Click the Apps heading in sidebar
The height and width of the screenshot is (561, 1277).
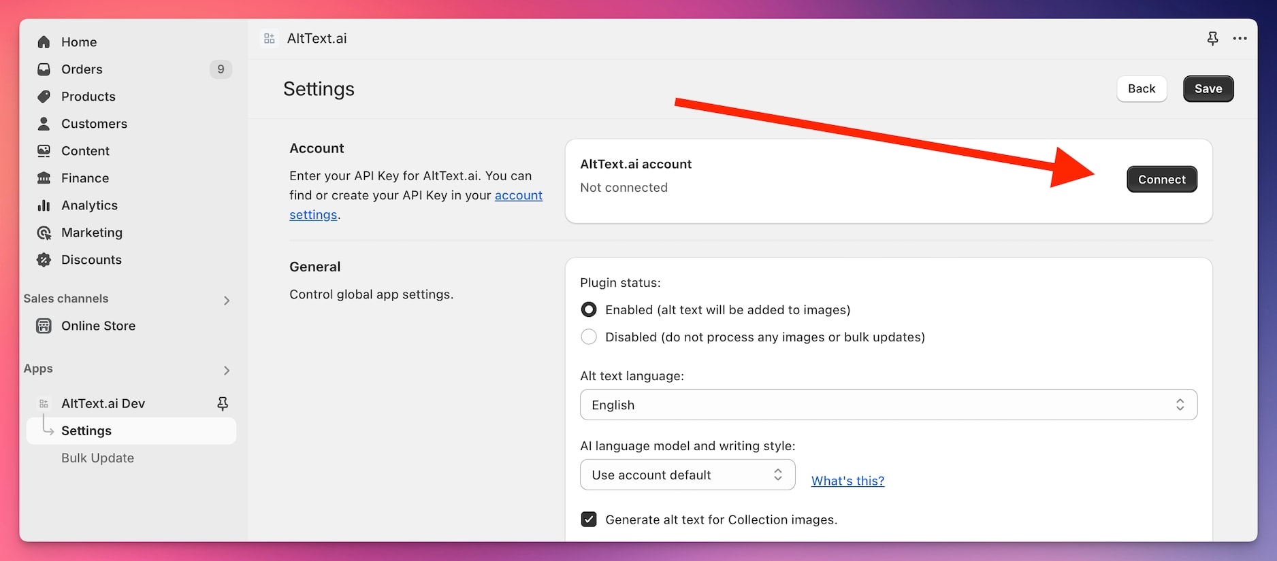tap(38, 369)
